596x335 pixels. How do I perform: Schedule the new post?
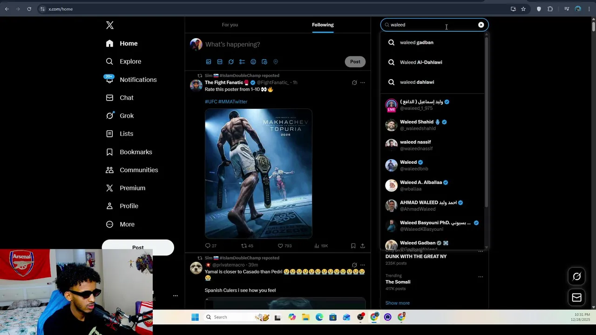[264, 61]
